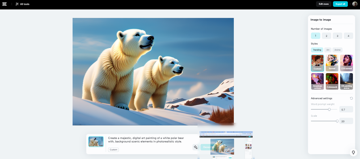This screenshot has width=360, height=159.
Task: Select the Oil painting anime style
Action: pyautogui.click(x=346, y=81)
